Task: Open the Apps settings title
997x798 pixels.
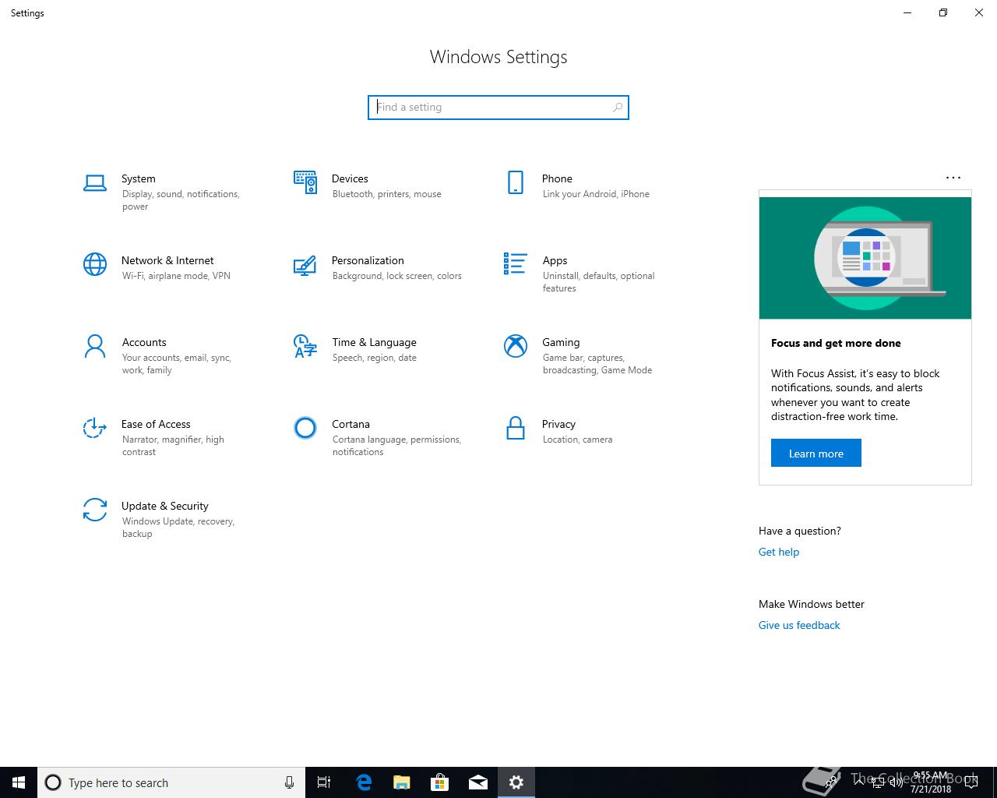Action: click(555, 260)
